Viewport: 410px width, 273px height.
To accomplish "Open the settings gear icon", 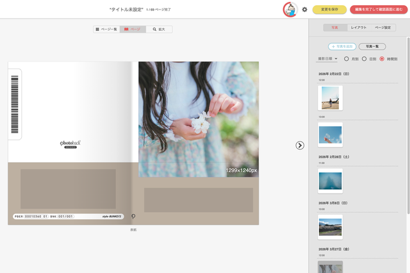I will tap(305, 10).
